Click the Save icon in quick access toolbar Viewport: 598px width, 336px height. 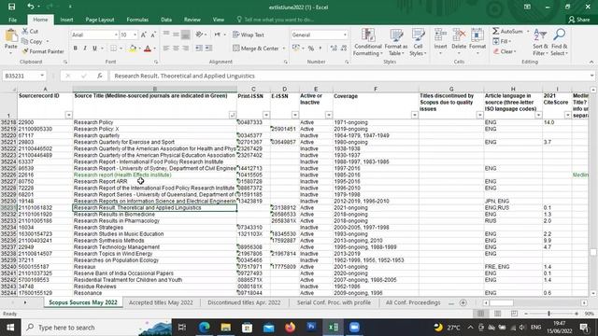point(12,7)
